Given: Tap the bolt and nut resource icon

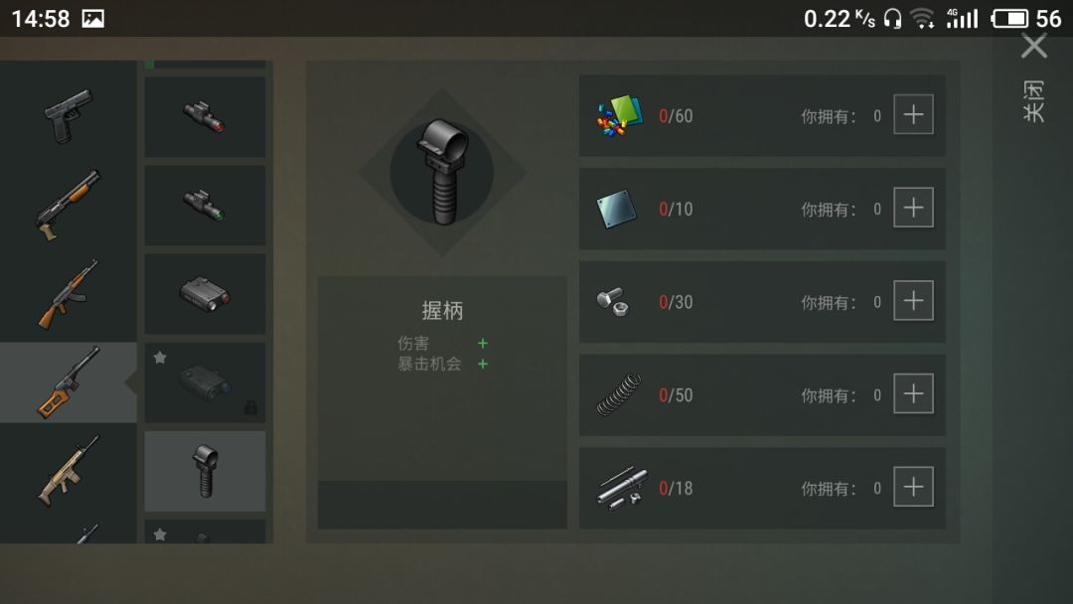Looking at the screenshot, I should [x=612, y=301].
